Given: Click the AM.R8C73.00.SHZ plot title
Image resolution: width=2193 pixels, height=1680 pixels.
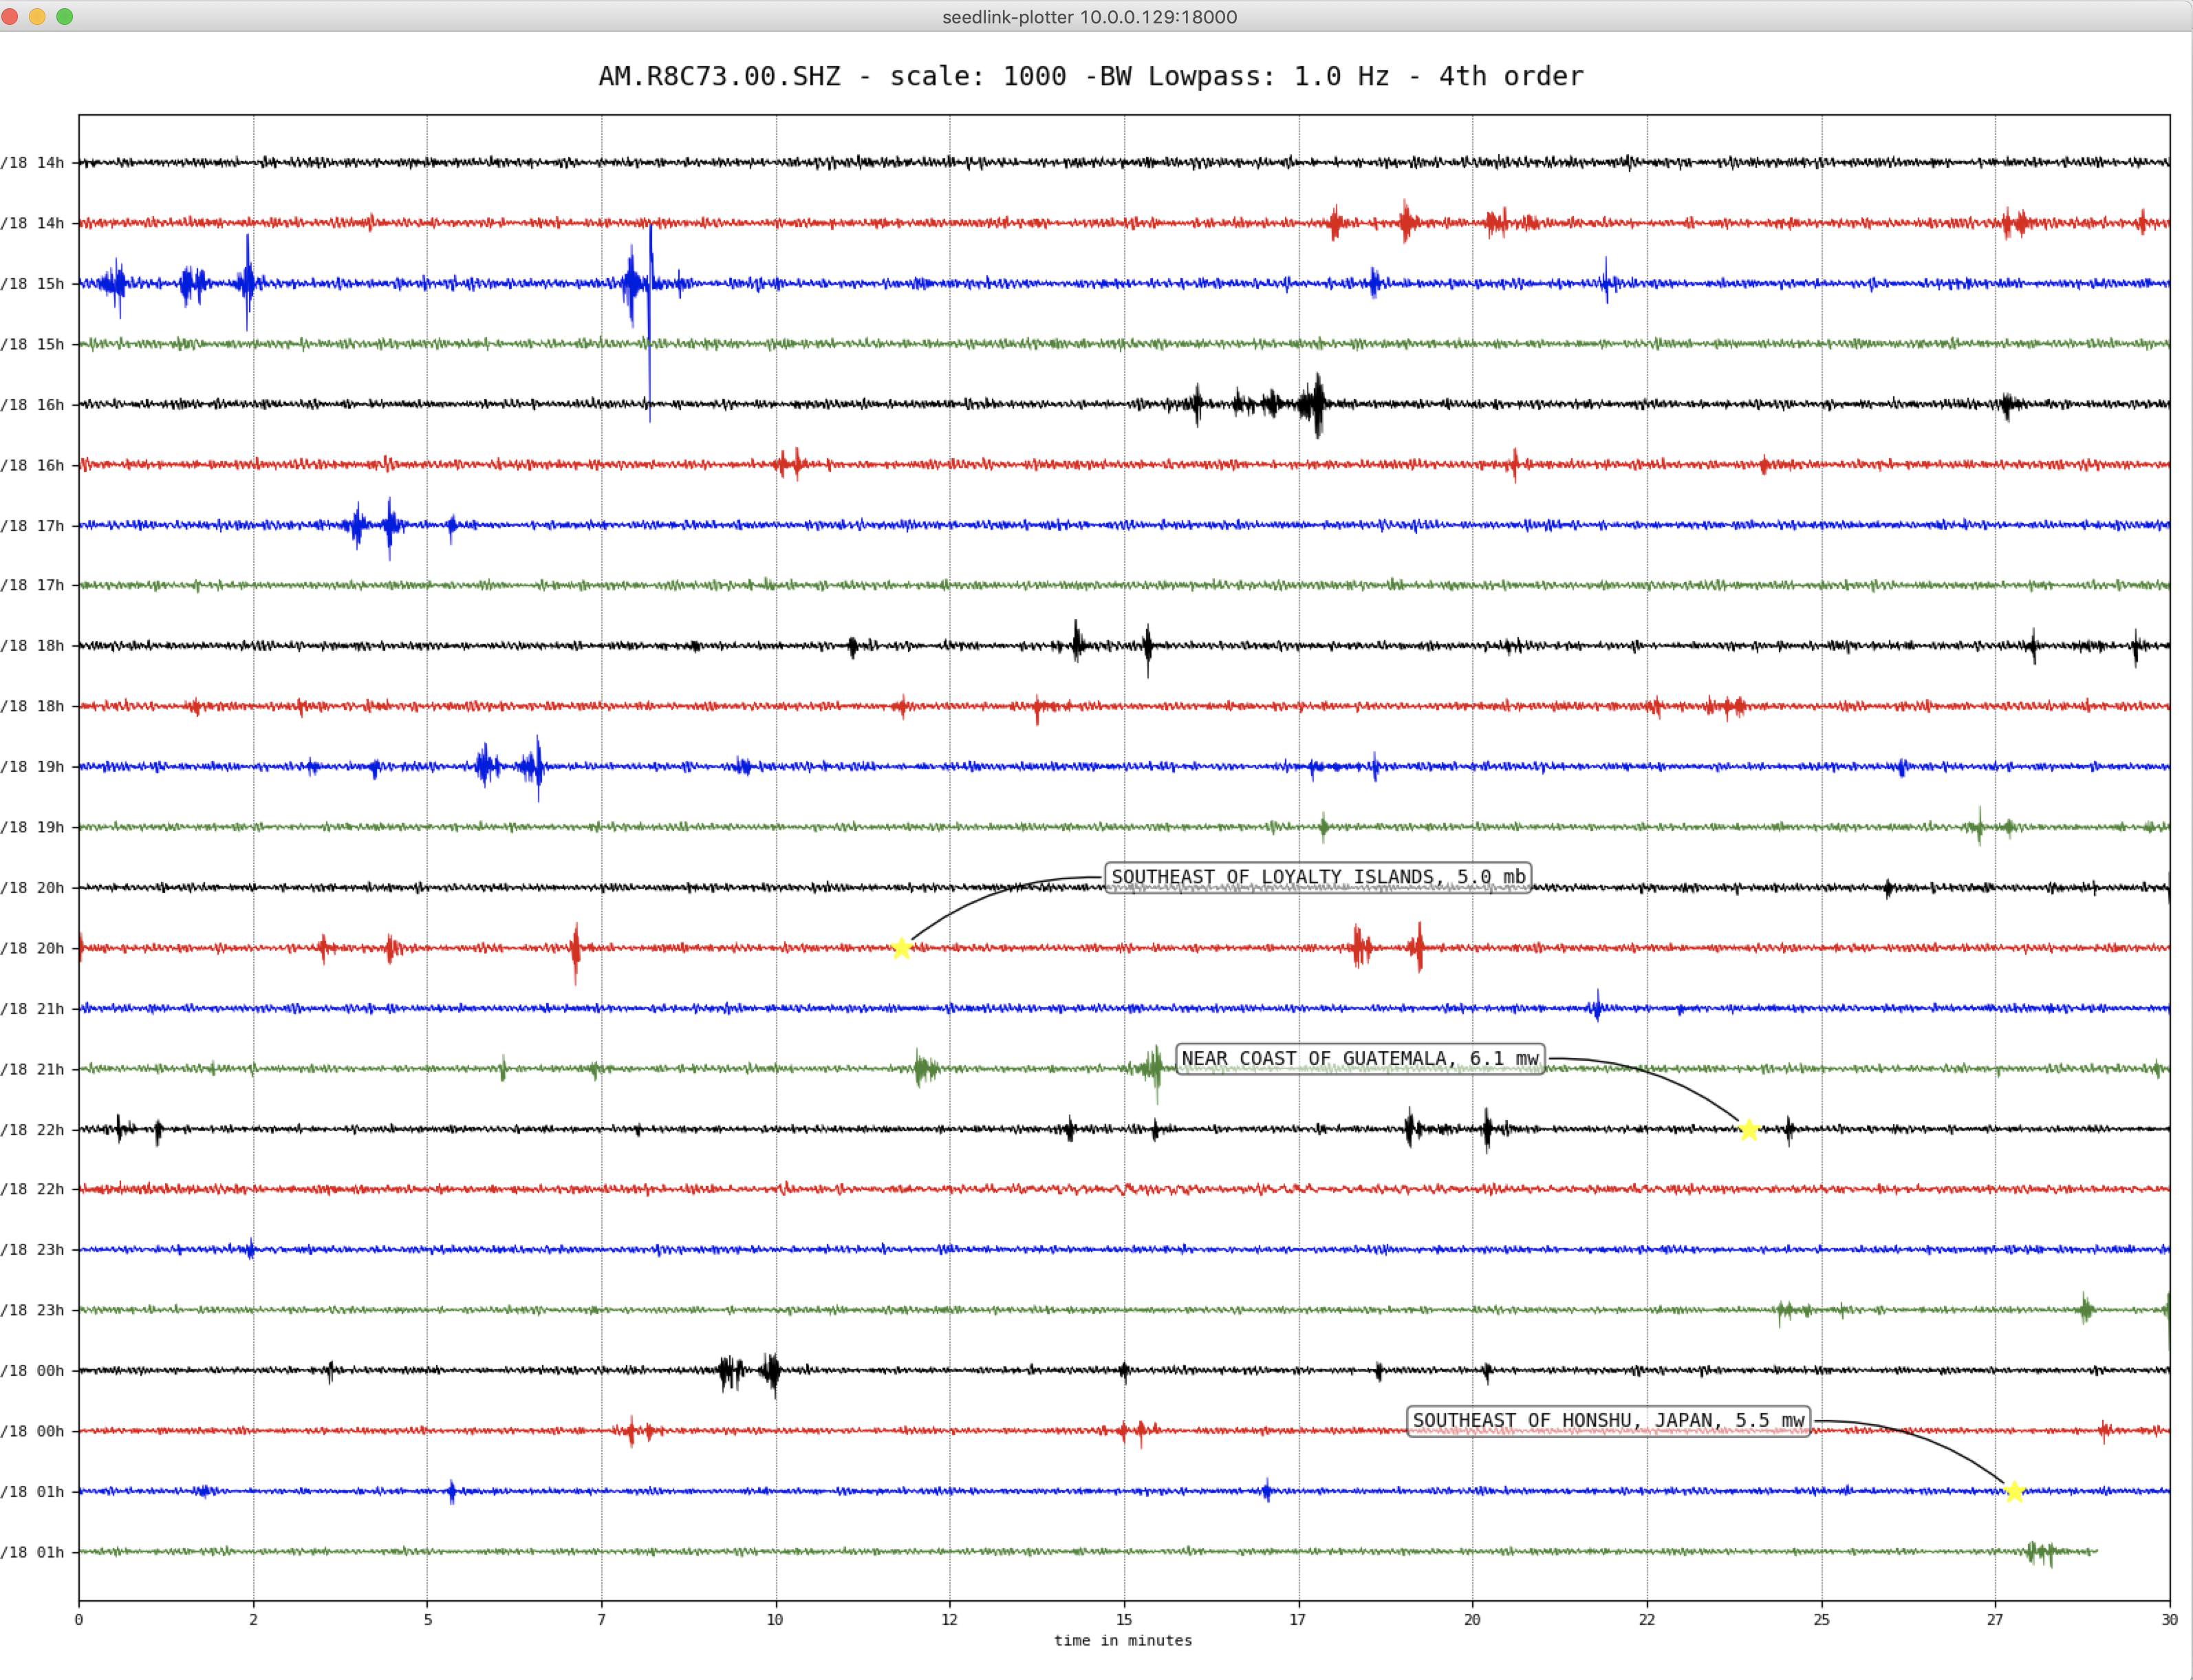Looking at the screenshot, I should click(x=1091, y=76).
